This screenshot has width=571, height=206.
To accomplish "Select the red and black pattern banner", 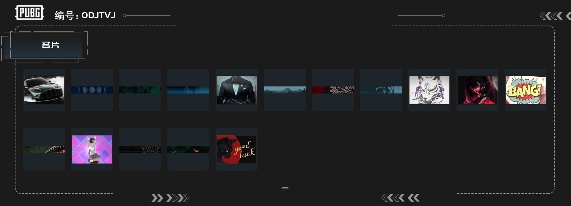I will pos(333,90).
